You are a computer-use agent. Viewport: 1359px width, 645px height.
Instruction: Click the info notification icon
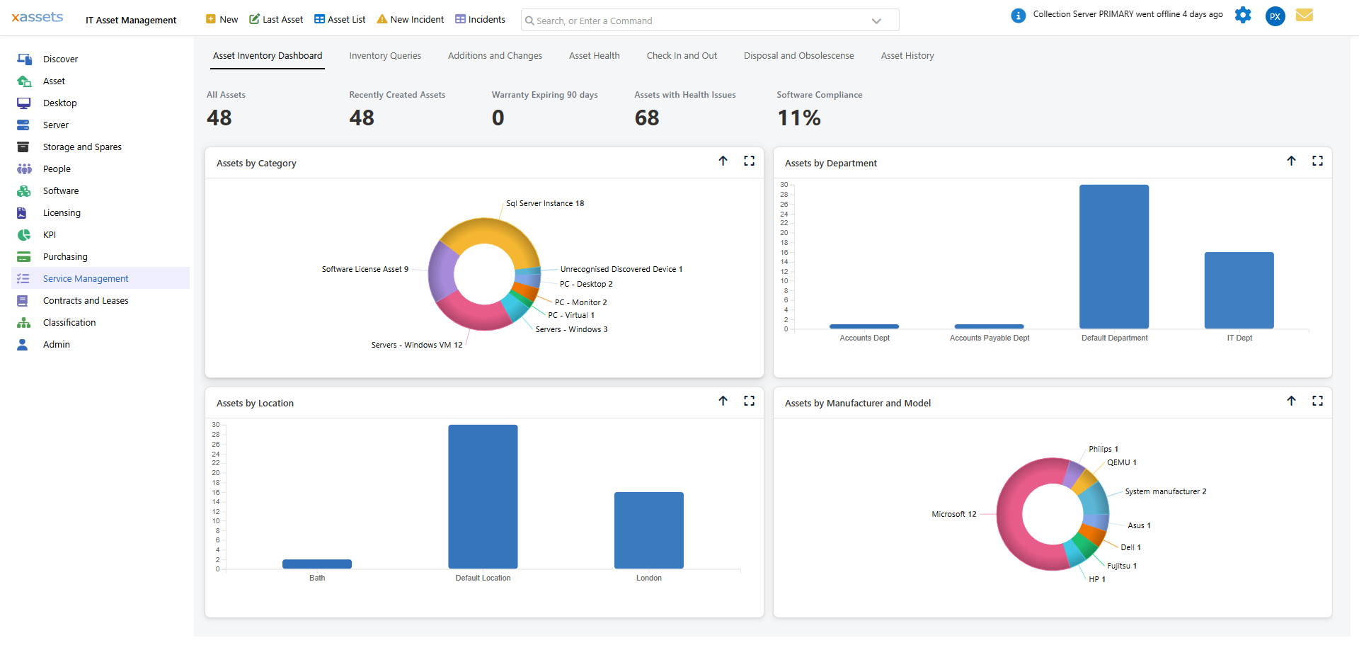[1018, 16]
